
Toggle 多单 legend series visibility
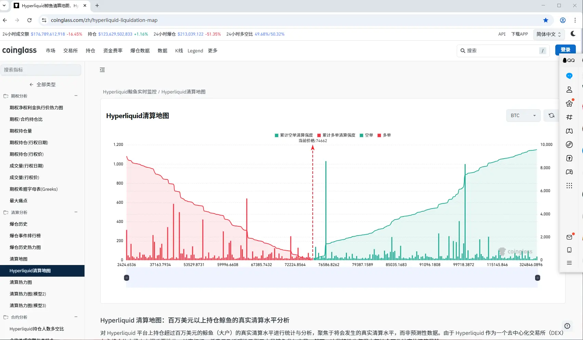point(384,135)
